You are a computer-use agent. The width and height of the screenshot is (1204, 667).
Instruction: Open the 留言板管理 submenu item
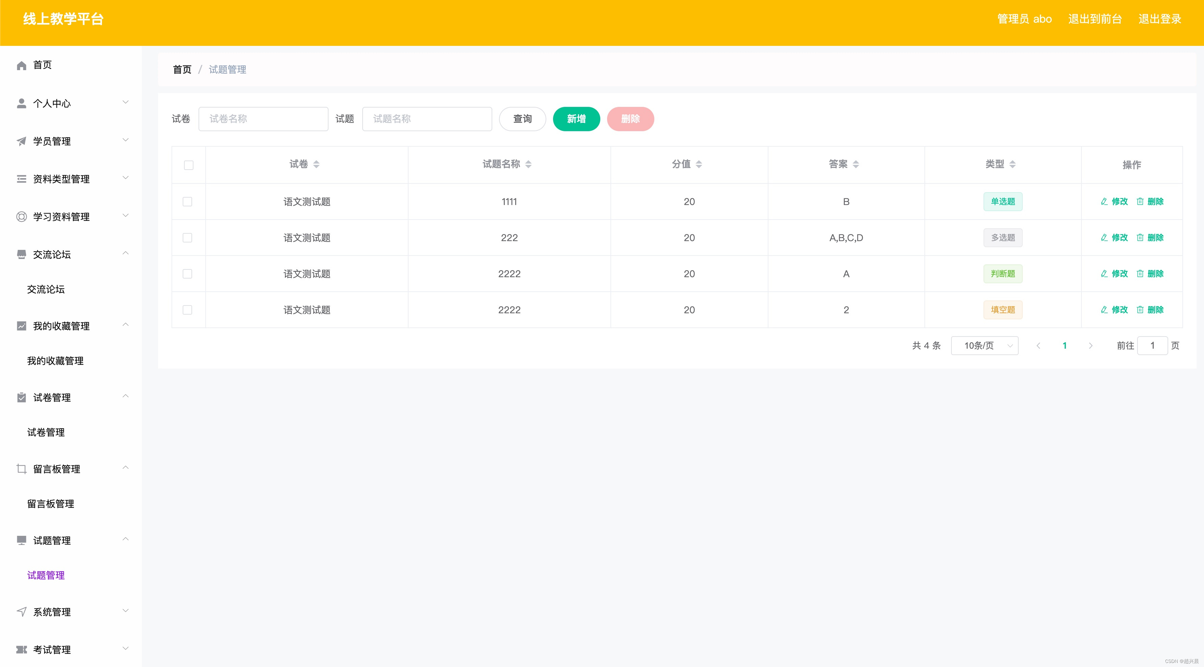click(51, 504)
